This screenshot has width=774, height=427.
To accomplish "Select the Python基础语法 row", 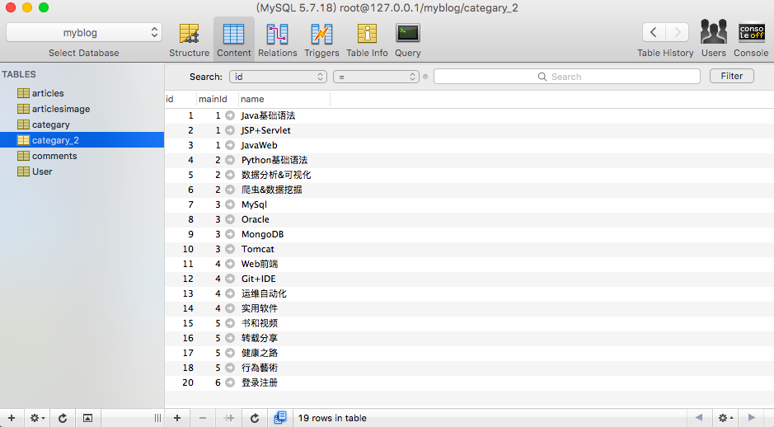I will click(469, 160).
